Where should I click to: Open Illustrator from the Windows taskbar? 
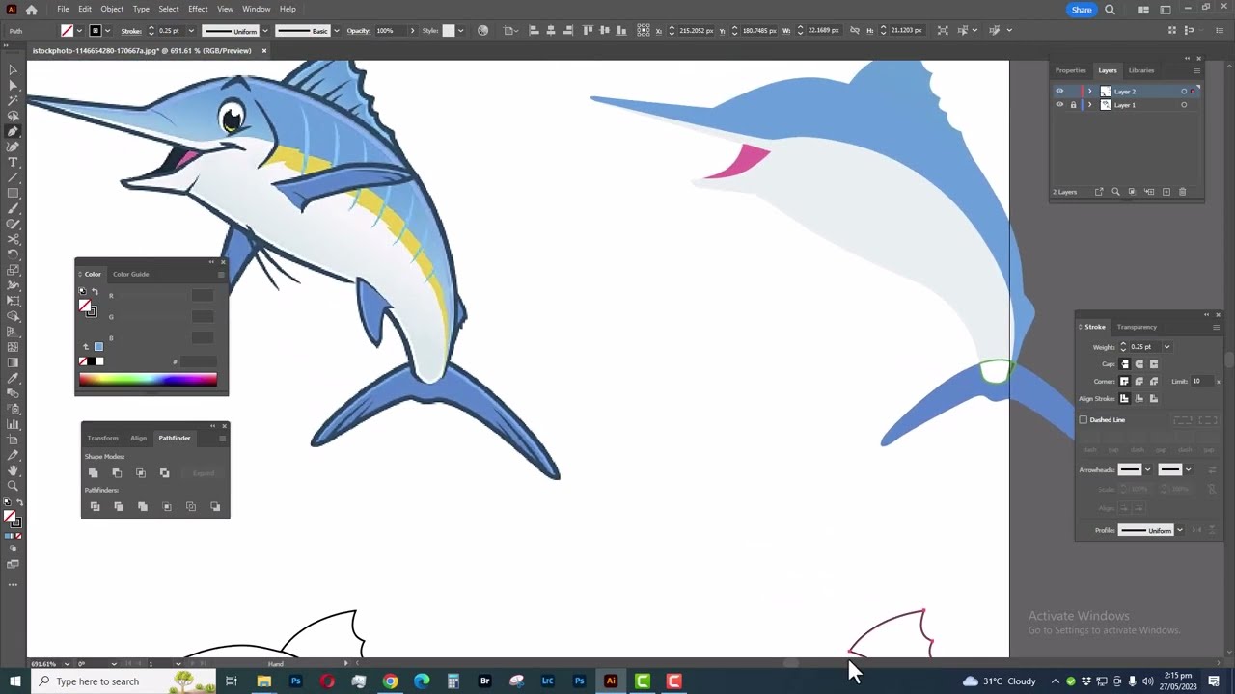(x=611, y=681)
